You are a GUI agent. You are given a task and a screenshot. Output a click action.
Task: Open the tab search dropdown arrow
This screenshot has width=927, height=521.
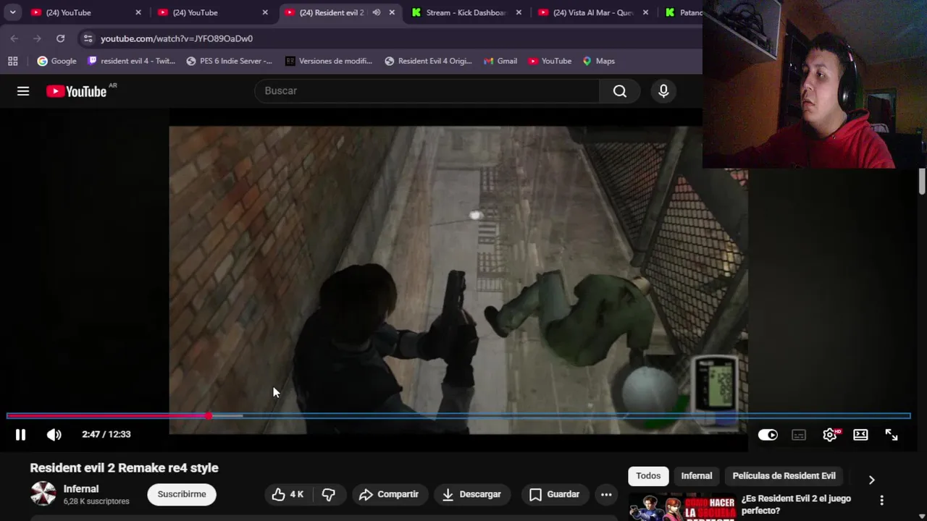(12, 12)
